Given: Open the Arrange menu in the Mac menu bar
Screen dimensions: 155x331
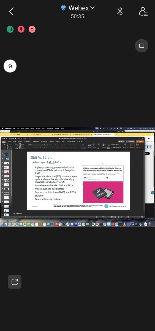Looking at the screenshot, I should [x=38, y=128].
